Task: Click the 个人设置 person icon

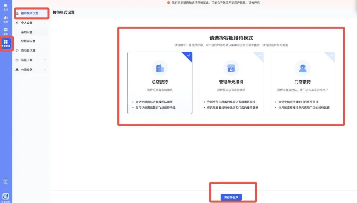Action: pyautogui.click(x=17, y=23)
